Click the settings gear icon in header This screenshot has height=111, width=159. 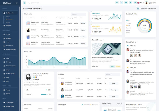136,3
